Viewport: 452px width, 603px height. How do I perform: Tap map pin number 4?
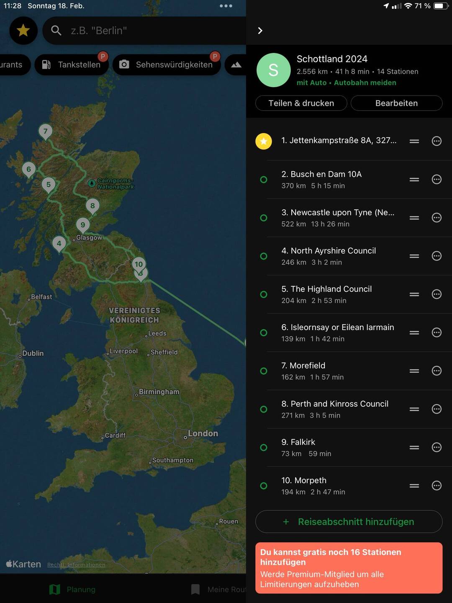(59, 244)
